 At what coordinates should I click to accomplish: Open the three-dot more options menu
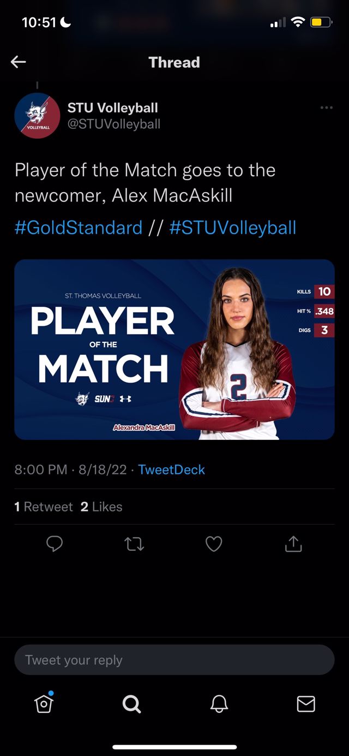(326, 108)
